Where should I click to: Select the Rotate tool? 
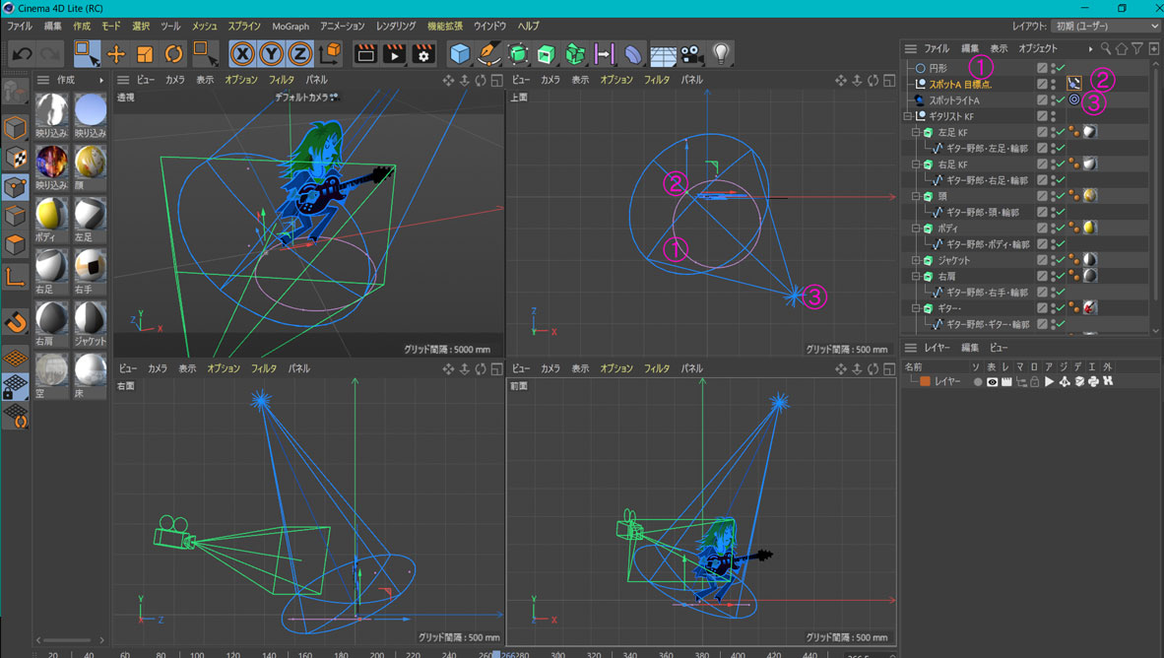(173, 54)
